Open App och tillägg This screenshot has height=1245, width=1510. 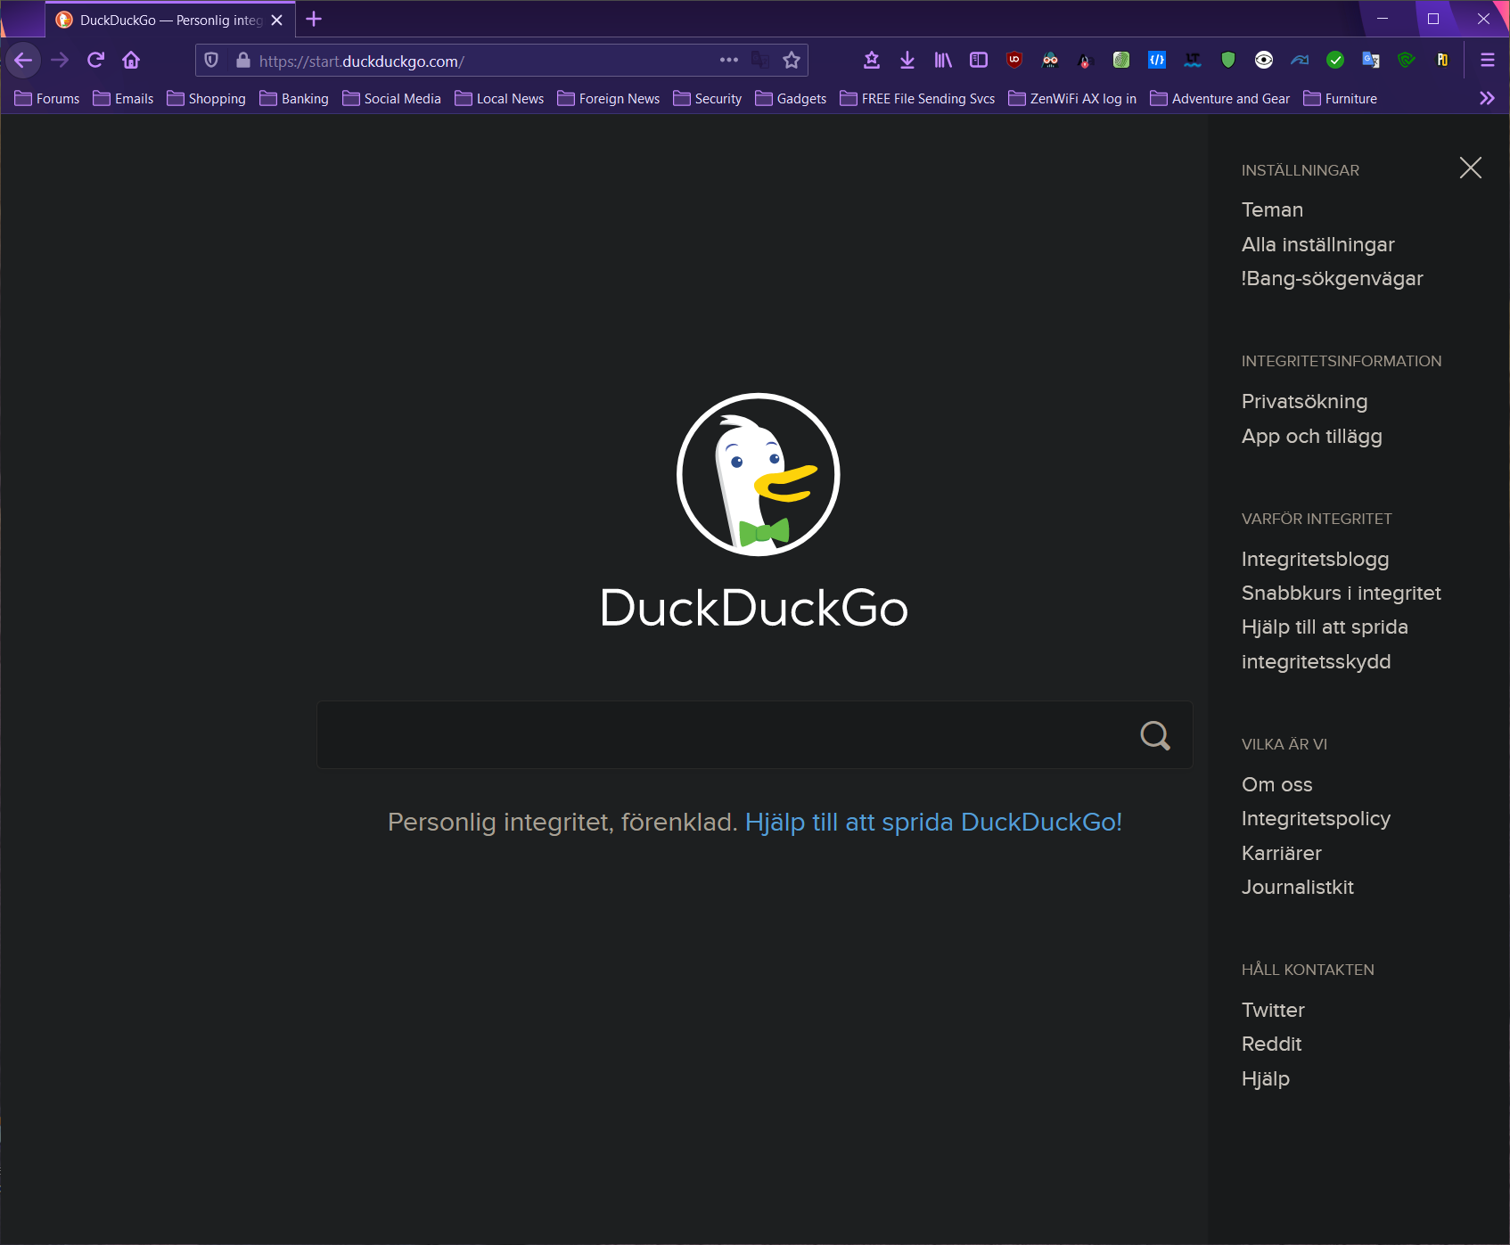1311,437
